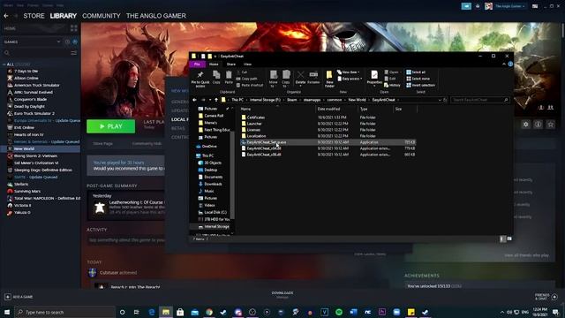The width and height of the screenshot is (565, 318).
Task: Click the Explorer back arrow
Action: tap(194, 100)
